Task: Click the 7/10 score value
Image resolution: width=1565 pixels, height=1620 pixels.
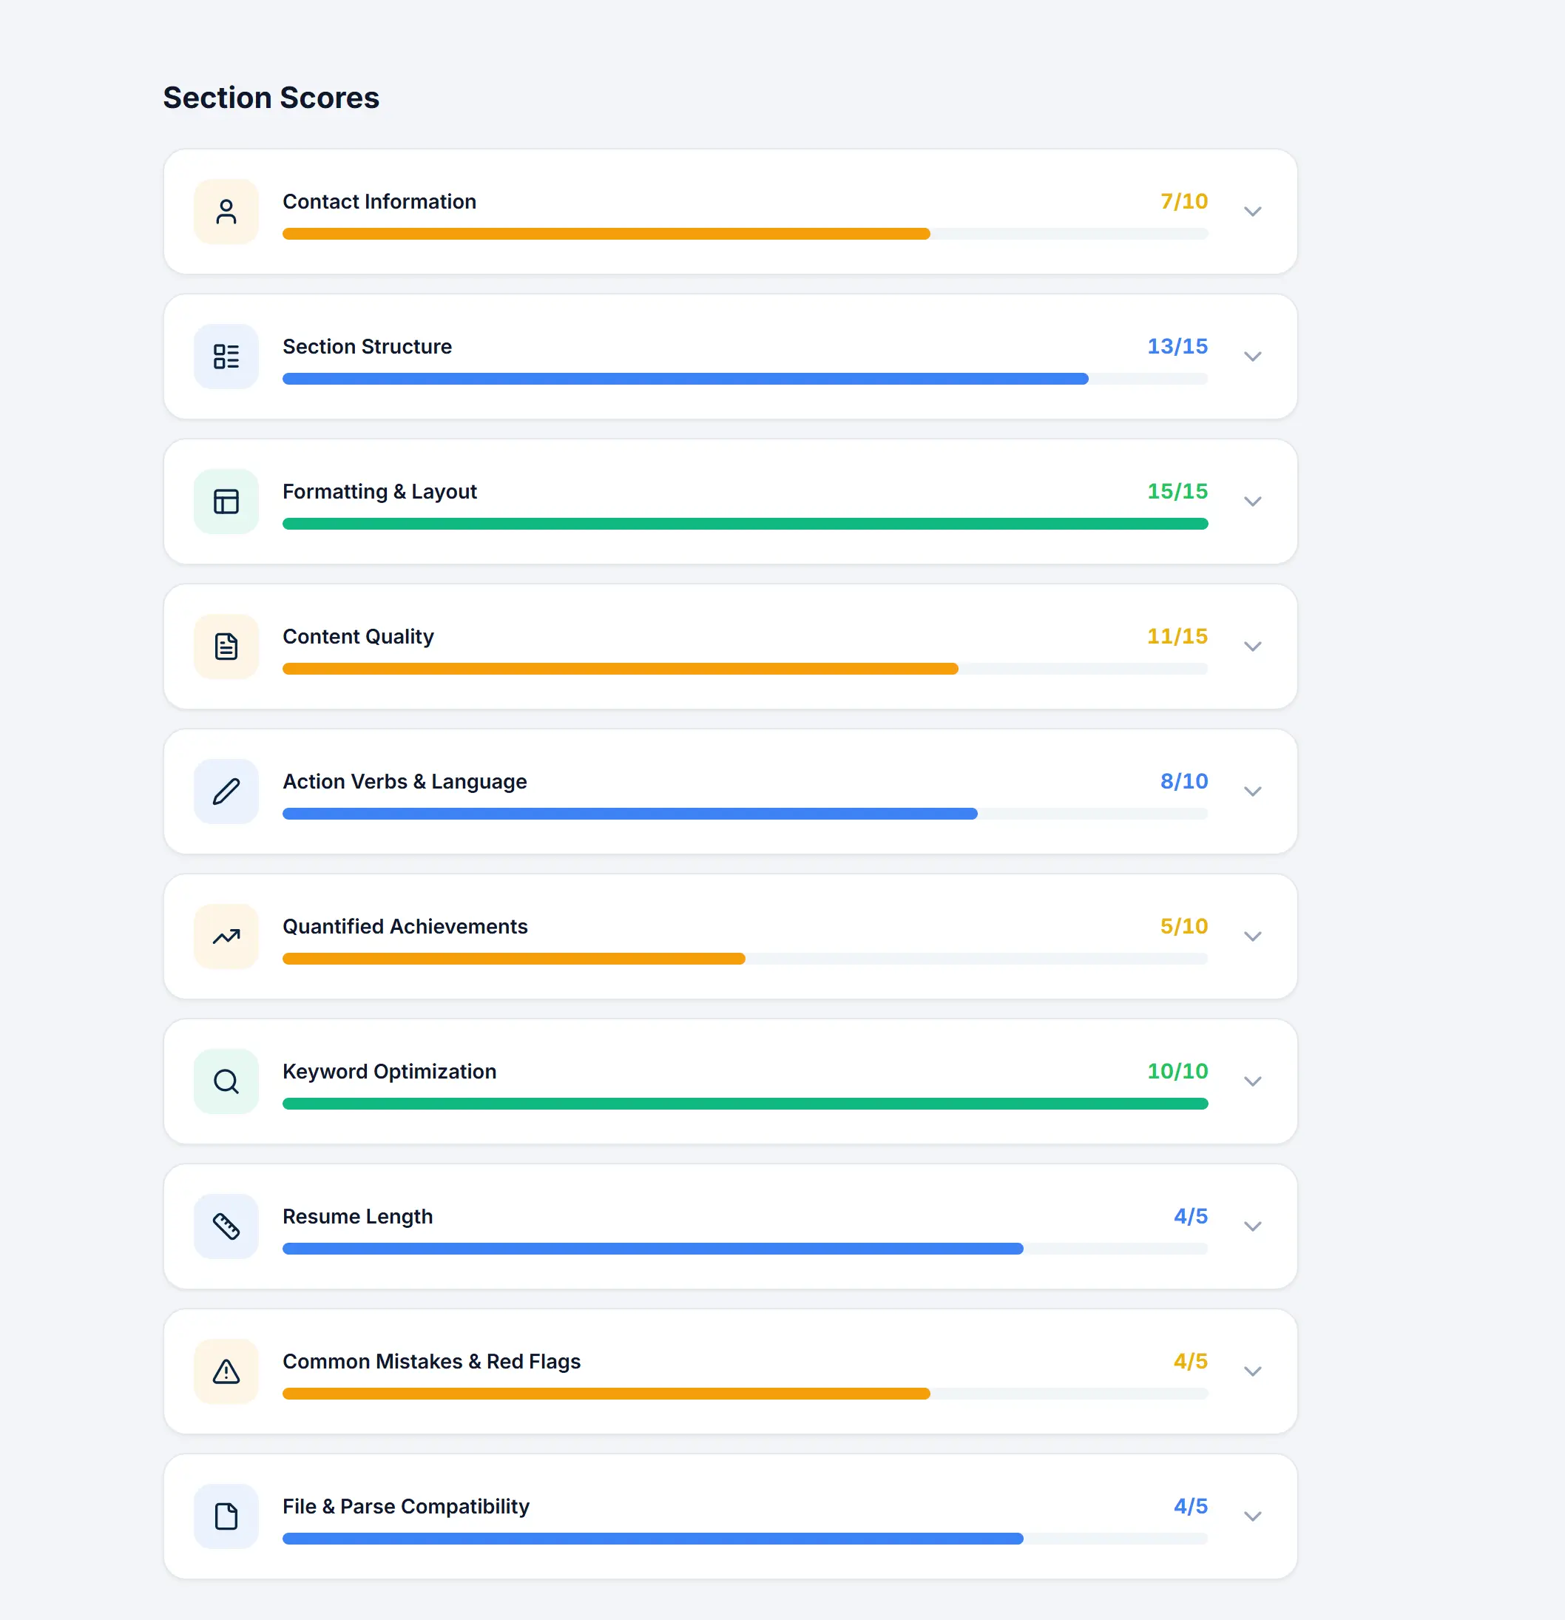Action: [1184, 202]
